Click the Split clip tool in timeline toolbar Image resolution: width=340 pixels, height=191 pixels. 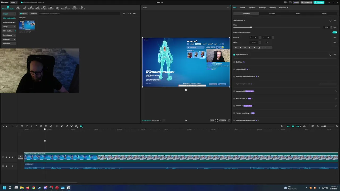click(22, 126)
